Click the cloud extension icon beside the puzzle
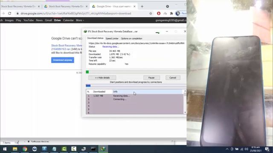273x153 pixels. (165, 13)
